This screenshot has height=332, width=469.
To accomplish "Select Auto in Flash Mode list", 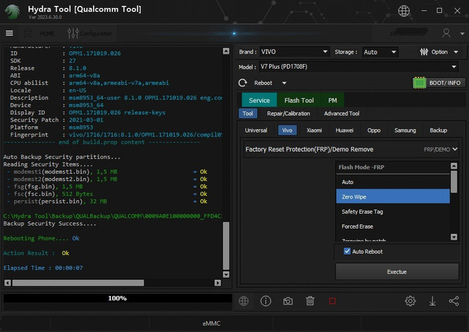I will (393, 182).
